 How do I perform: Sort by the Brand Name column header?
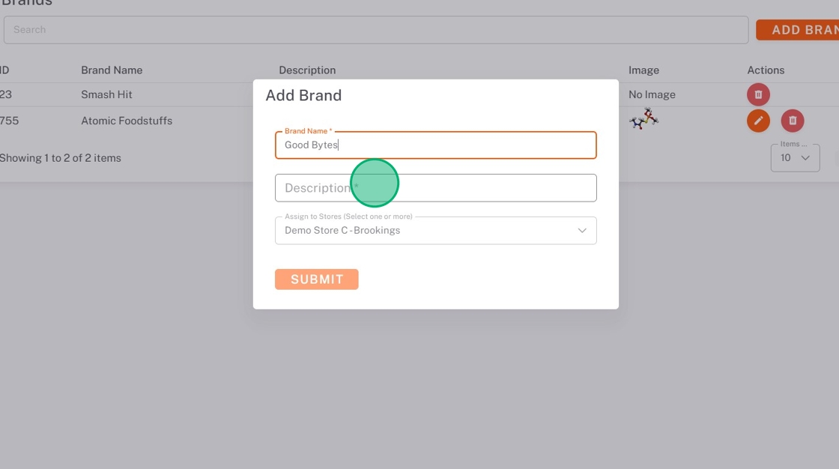tap(112, 70)
